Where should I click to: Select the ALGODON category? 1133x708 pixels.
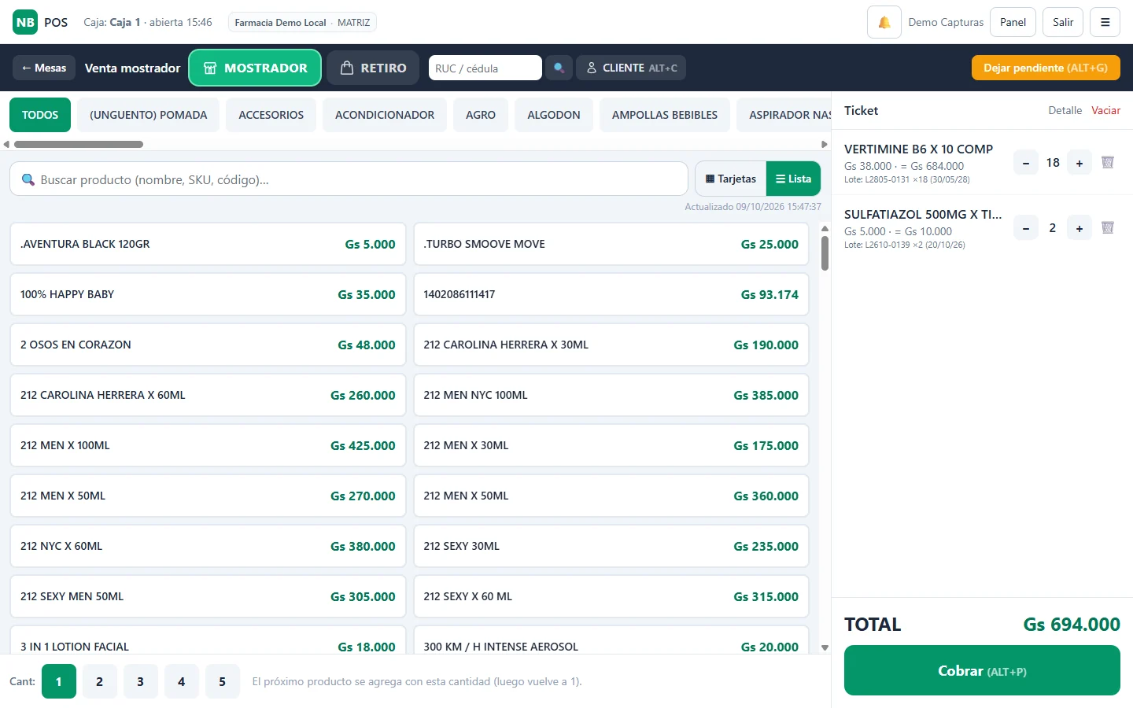tap(554, 115)
